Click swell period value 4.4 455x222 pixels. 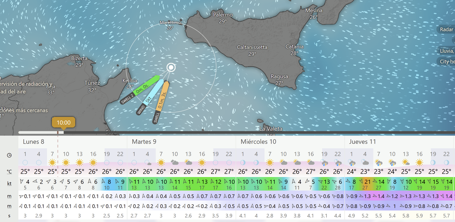pyautogui.click(x=338, y=216)
